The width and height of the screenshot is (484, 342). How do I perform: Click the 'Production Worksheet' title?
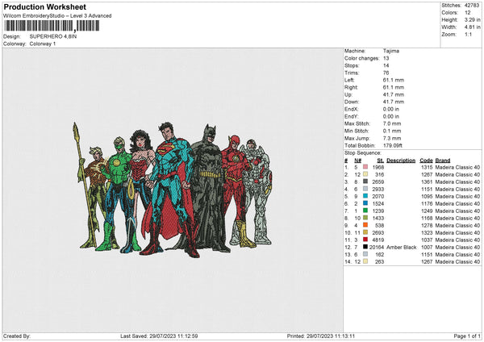(44, 6)
